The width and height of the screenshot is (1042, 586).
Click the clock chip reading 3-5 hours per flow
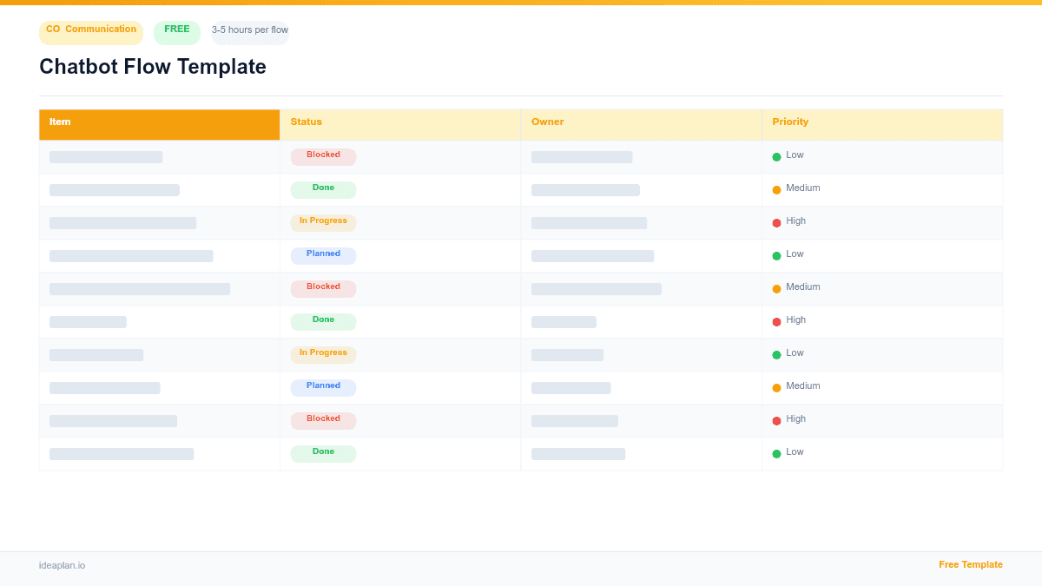(249, 31)
